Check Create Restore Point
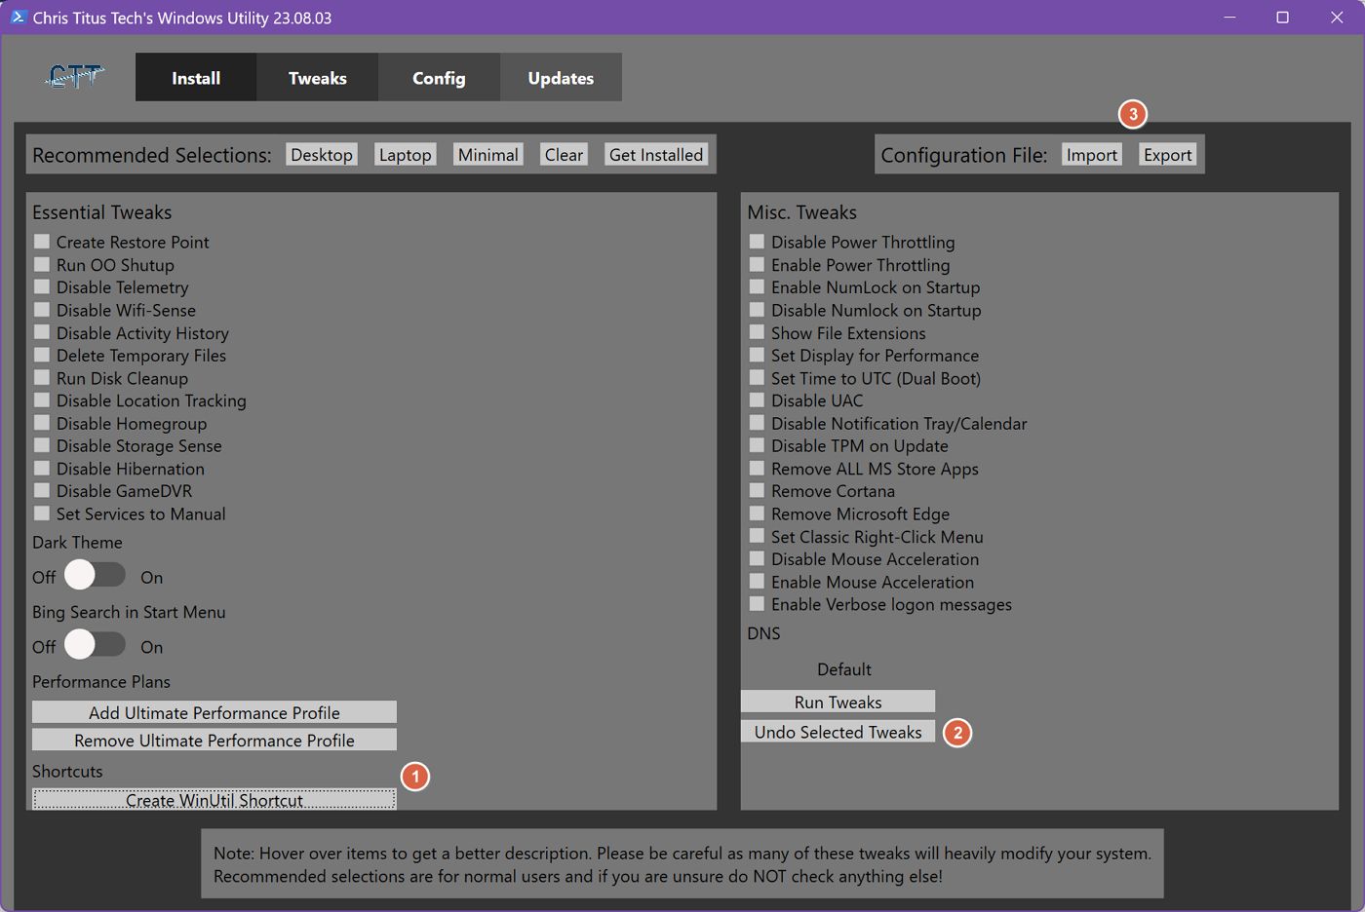The height and width of the screenshot is (912, 1365). click(x=42, y=242)
